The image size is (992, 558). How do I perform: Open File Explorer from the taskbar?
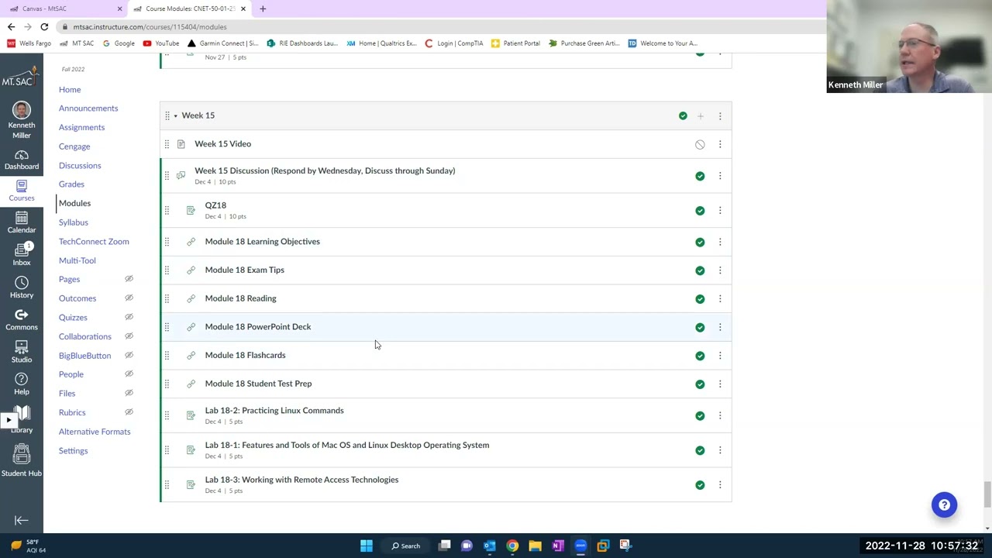coord(535,546)
